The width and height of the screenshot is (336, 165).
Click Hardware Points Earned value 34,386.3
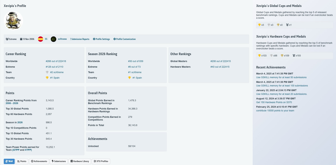click(133, 109)
